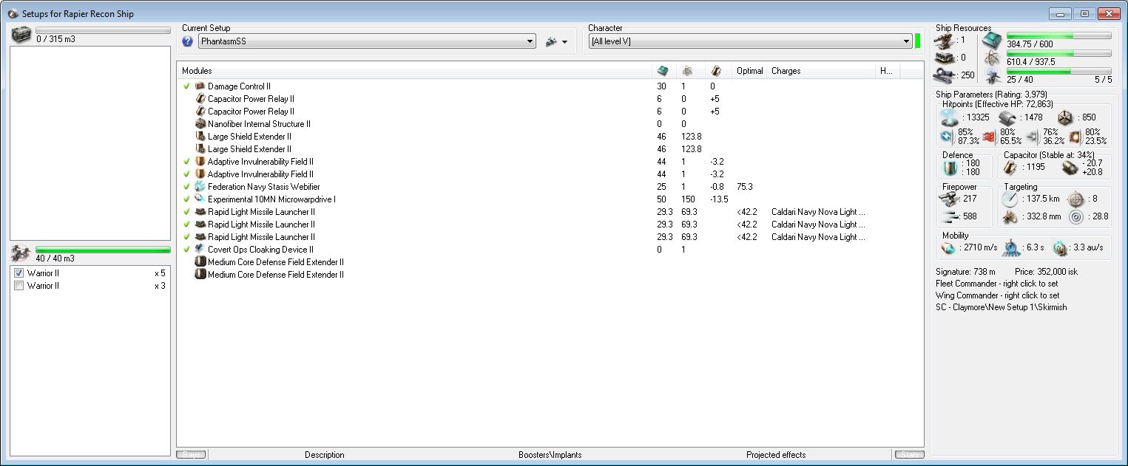The width and height of the screenshot is (1128, 466).
Task: Click the targeting range icon (137.5 km)
Action: pos(1010,199)
